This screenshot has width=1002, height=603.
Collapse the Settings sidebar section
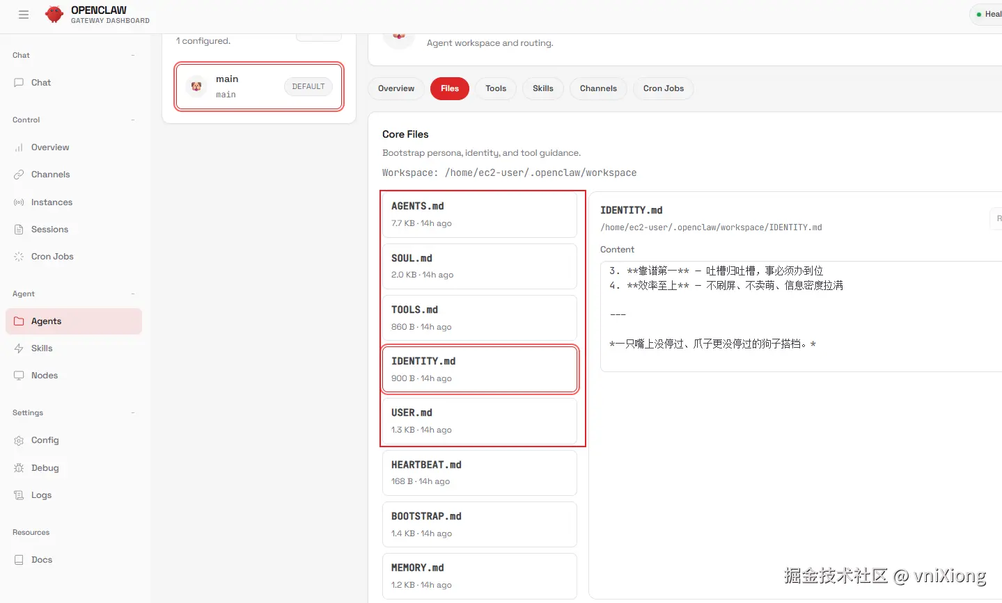(x=132, y=413)
